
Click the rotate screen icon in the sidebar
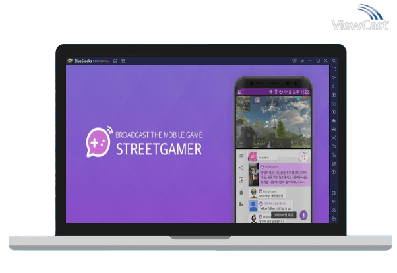(334, 155)
